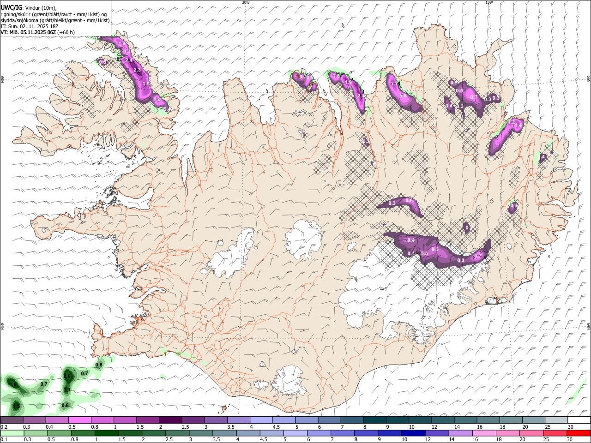Click the 'VT: Mið. 05.11.2025 06Z' line
The width and height of the screenshot is (591, 443).
[29, 32]
